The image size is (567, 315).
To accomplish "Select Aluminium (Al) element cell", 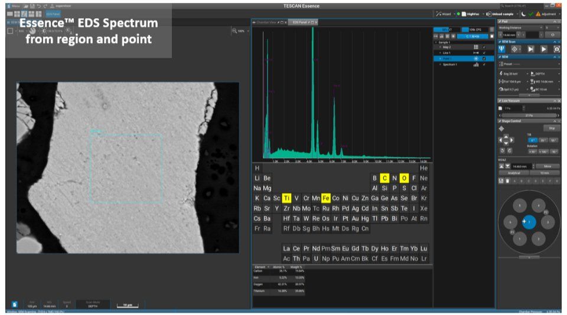I will pos(374,188).
